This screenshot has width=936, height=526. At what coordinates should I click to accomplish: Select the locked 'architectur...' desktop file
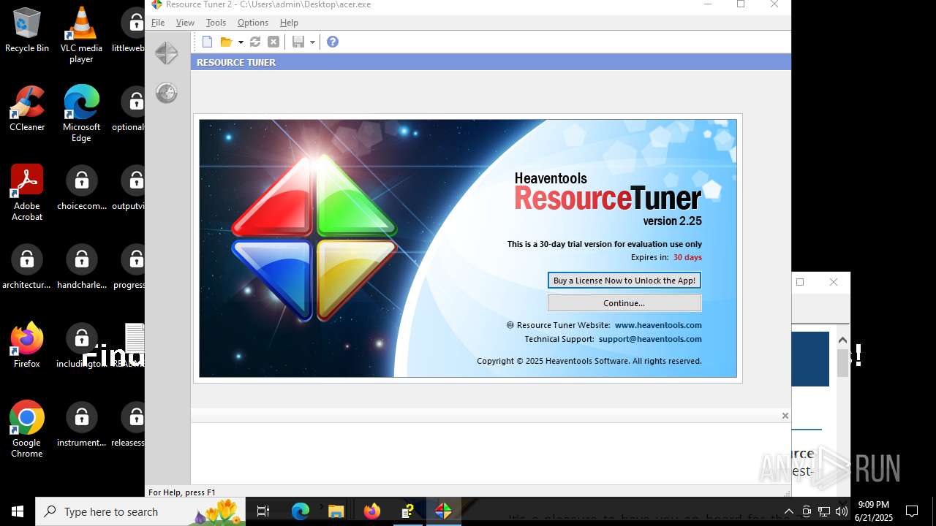point(27,267)
